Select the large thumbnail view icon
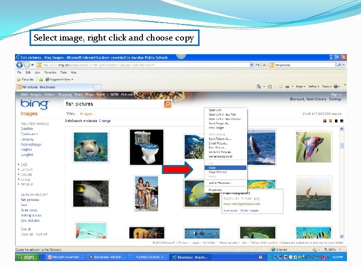 pos(336,121)
